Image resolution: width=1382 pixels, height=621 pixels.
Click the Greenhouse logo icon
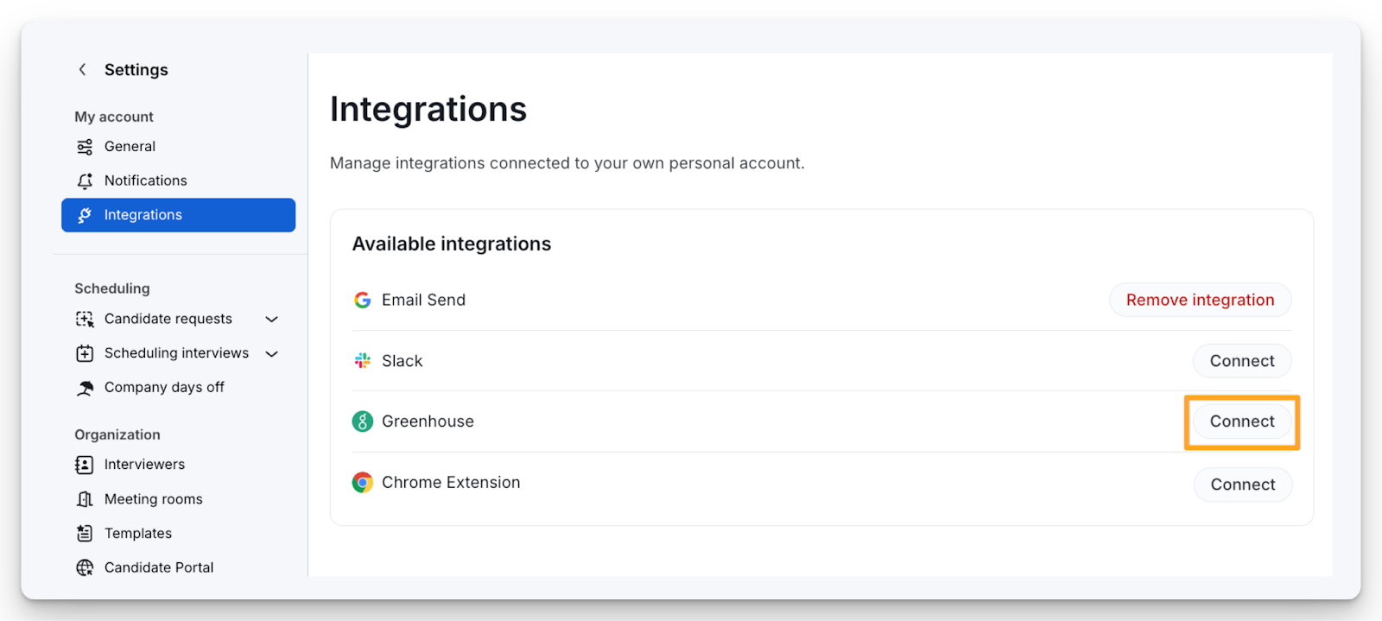click(x=363, y=421)
